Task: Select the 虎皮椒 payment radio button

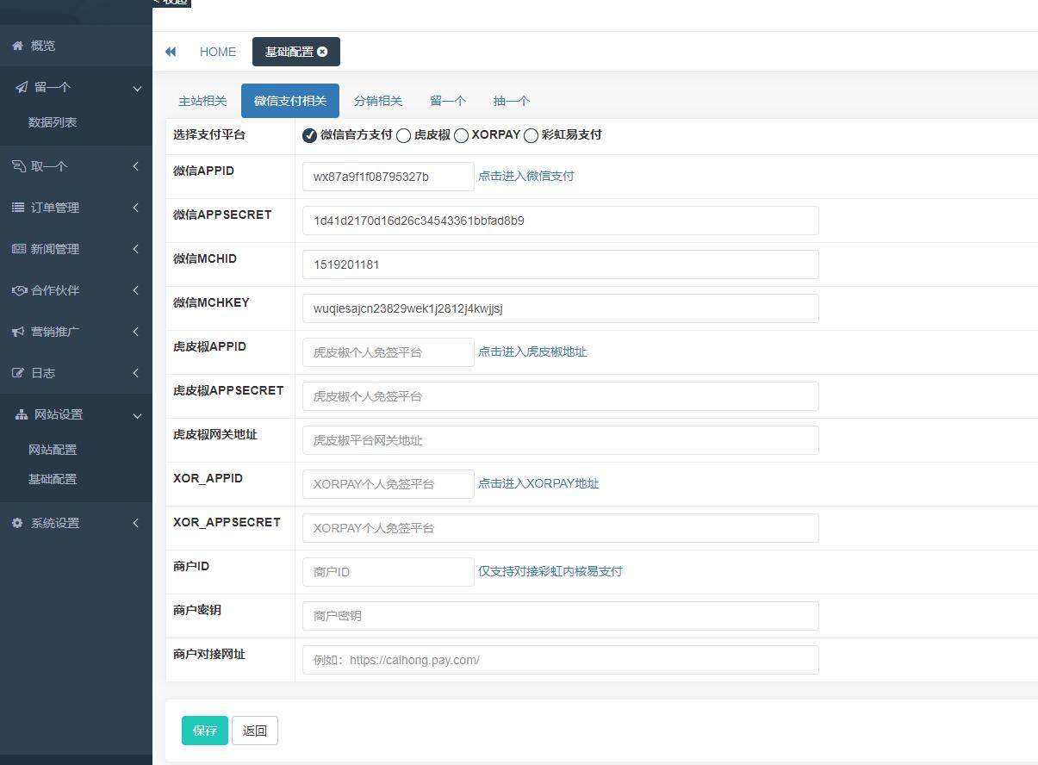Action: tap(403, 135)
